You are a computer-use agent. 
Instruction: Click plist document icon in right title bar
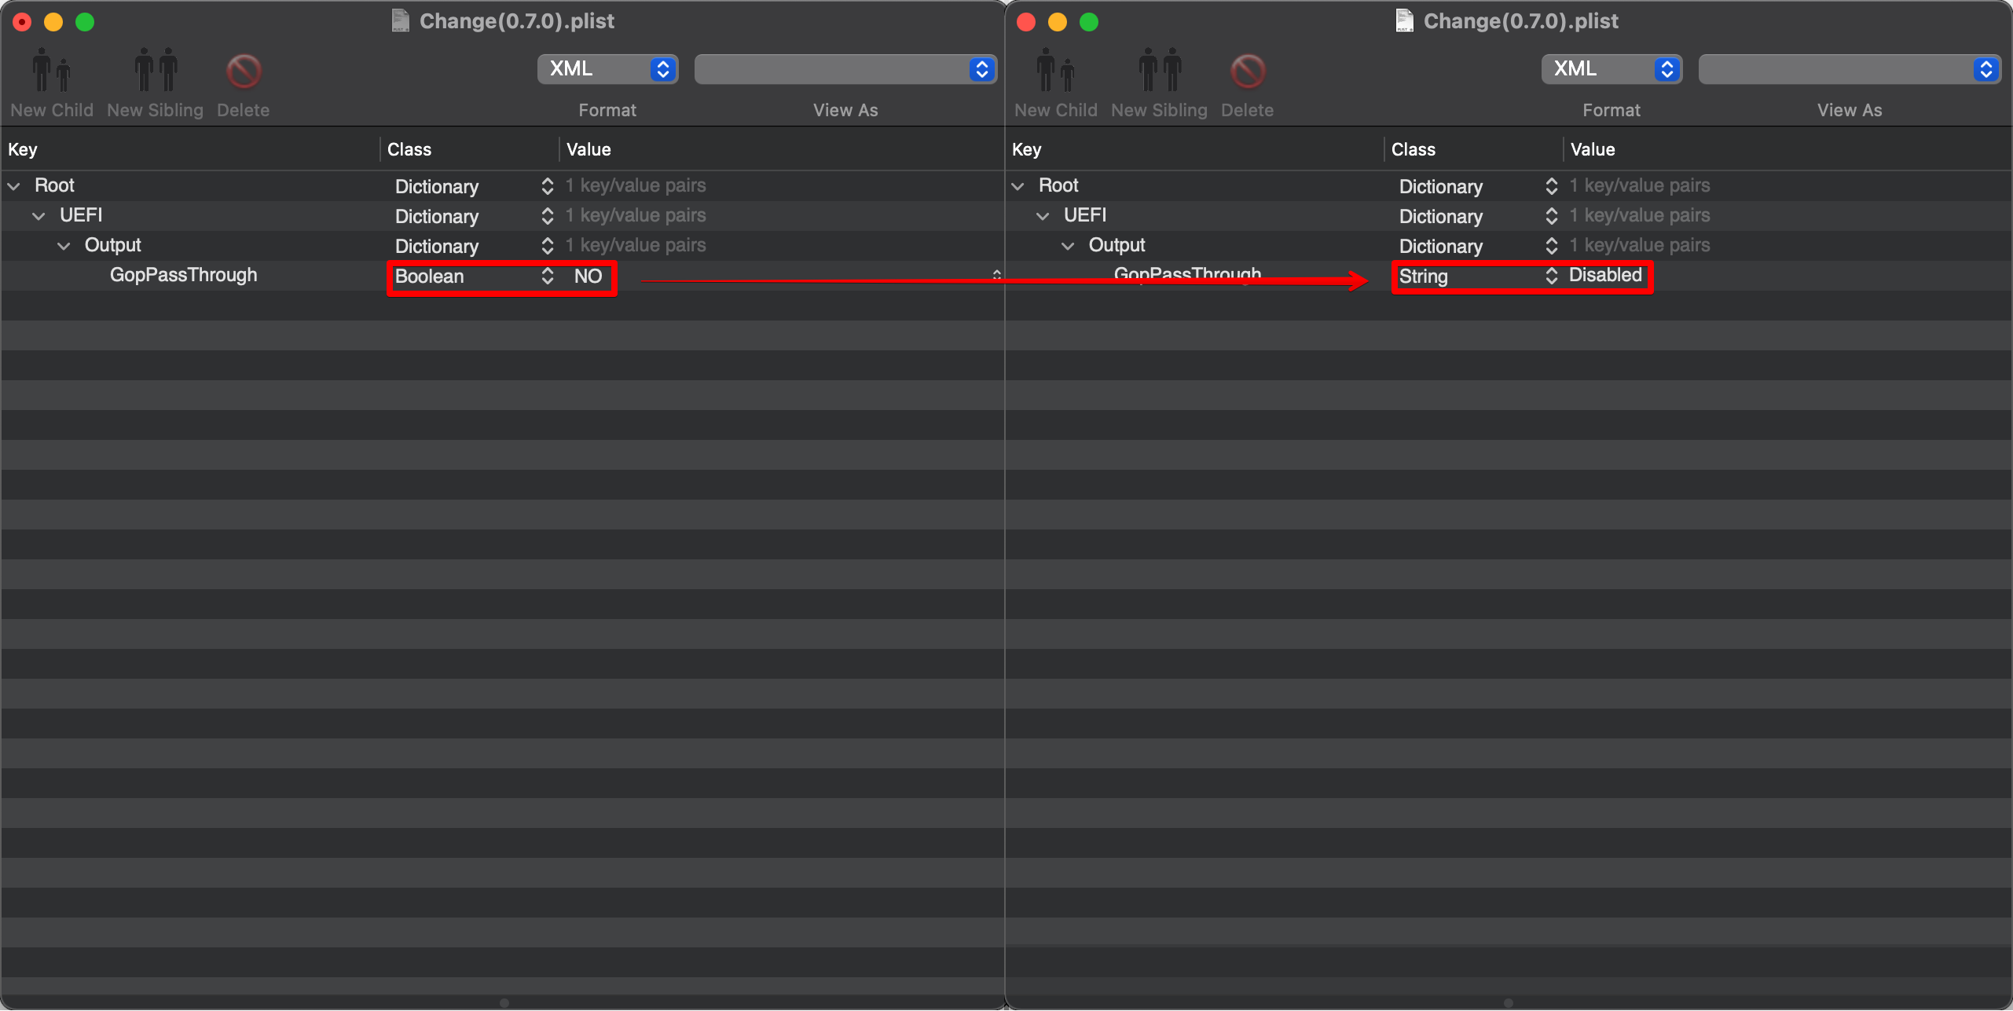[1405, 20]
